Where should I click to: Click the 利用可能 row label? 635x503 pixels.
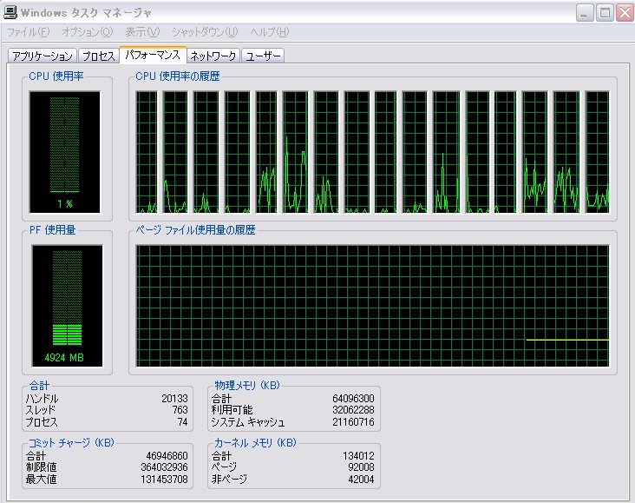(232, 410)
